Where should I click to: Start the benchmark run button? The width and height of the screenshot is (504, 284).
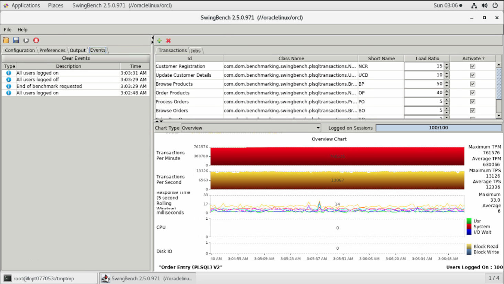coord(26,40)
